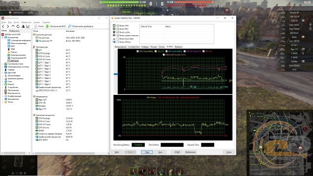Click the Устройства devices icon
This screenshot has height=176, width=313.
tap(5, 87)
